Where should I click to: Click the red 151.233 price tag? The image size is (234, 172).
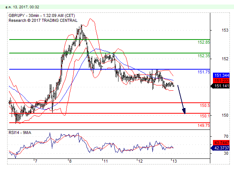(221, 81)
